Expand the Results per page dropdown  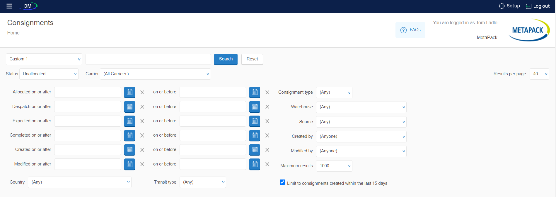(539, 74)
